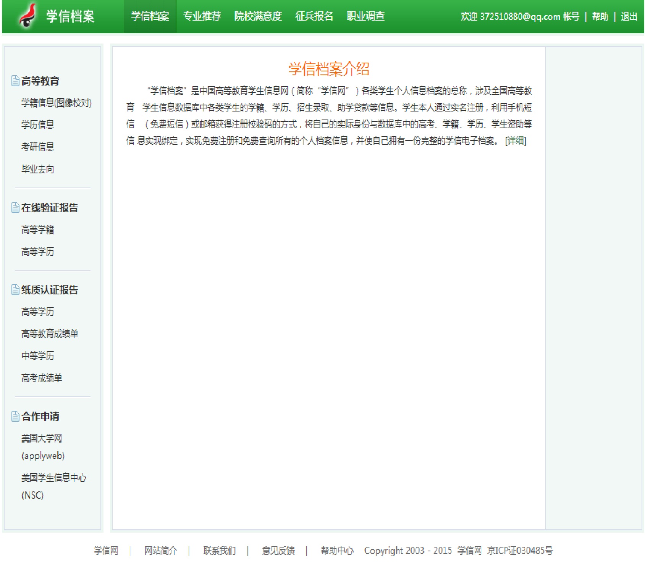Open 学历信息 under 高等教育

click(x=38, y=125)
